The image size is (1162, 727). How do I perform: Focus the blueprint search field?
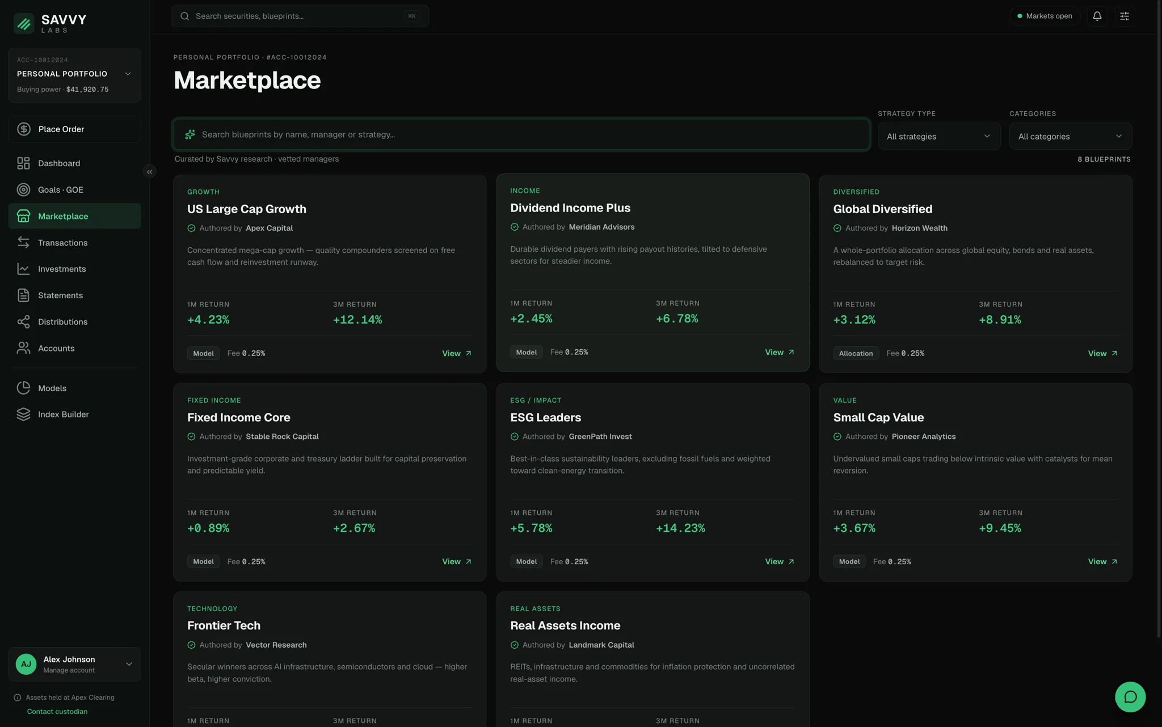pos(521,134)
